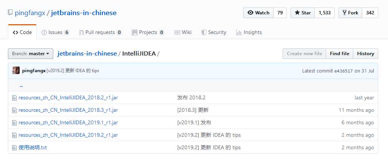Open the Branch: master dropdown
The height and width of the screenshot is (167, 388).
point(31,54)
